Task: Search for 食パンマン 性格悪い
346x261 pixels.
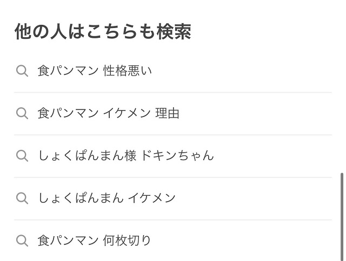Action: 95,71
